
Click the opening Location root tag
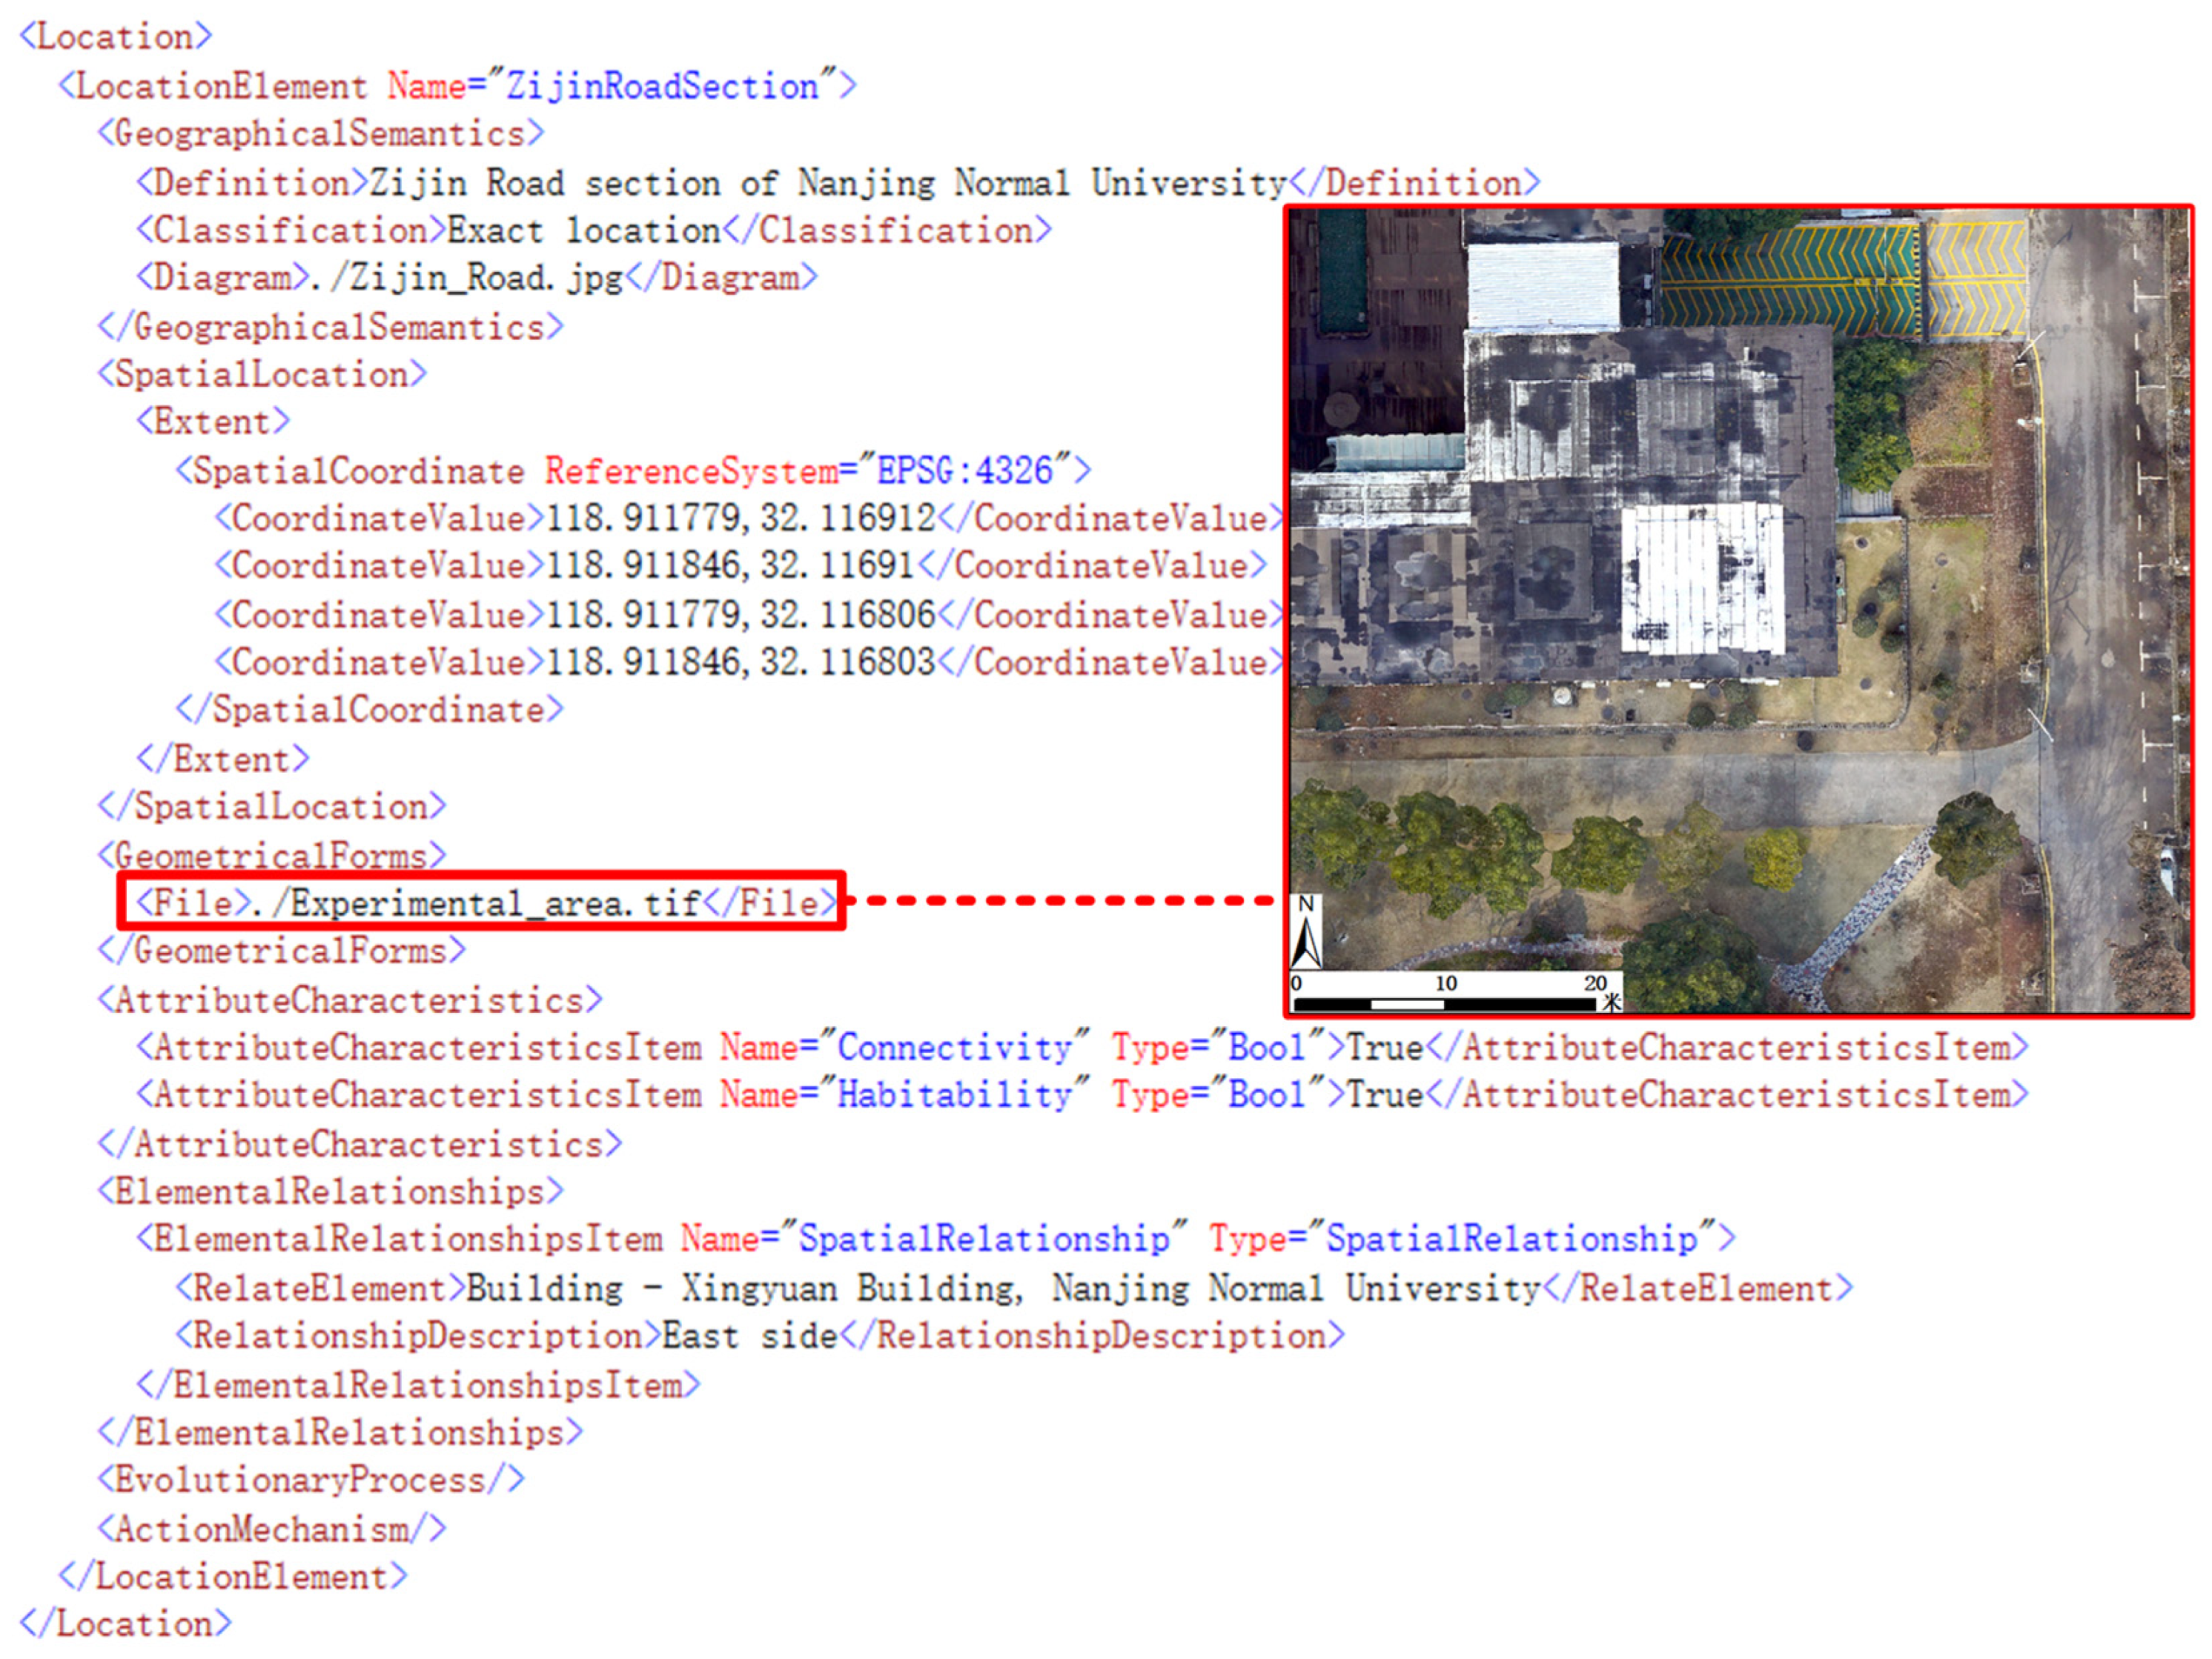tap(116, 37)
